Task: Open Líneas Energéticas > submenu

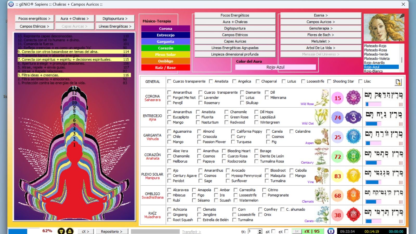Action: 115,26
